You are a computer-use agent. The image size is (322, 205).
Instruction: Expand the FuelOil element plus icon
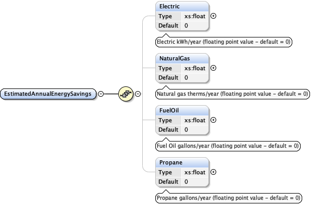click(214, 120)
